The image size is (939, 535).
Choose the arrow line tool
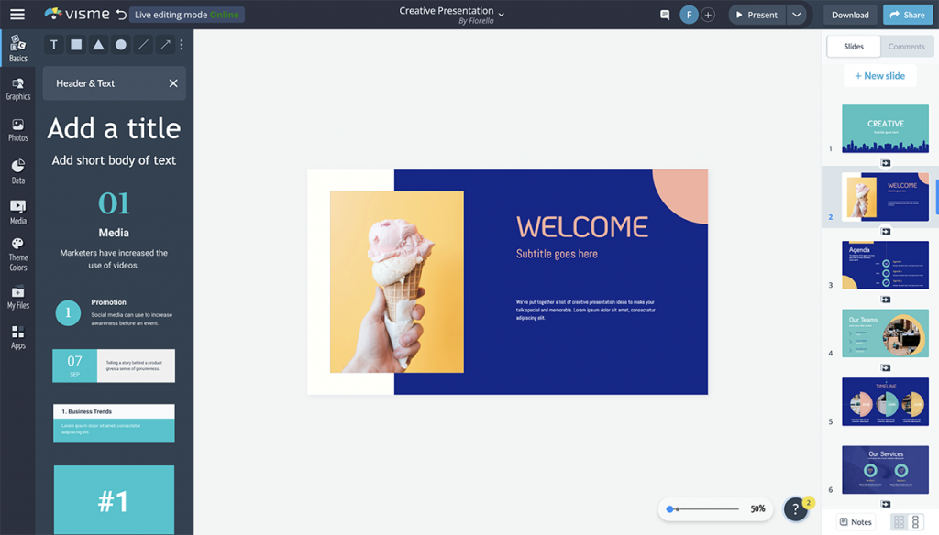(165, 45)
